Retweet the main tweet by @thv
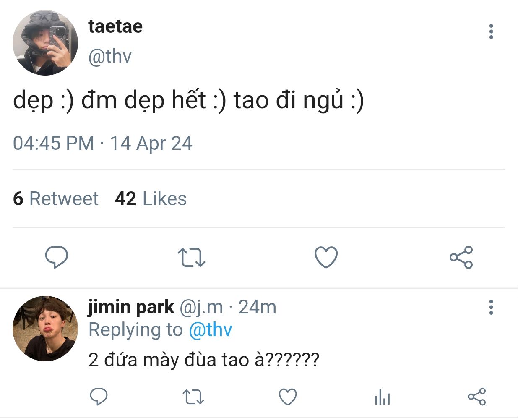Screen dimensions: 518x418 pyautogui.click(x=191, y=257)
